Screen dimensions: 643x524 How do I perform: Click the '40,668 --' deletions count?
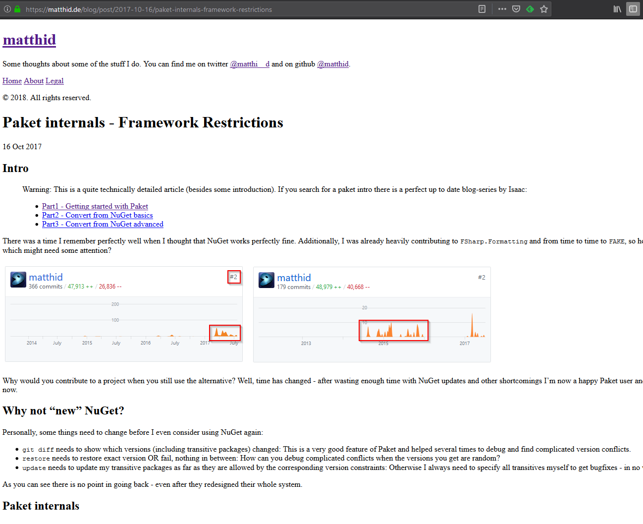358,287
